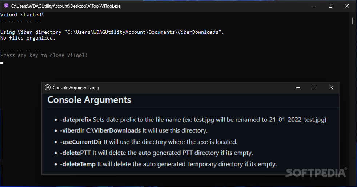Click the image icon of Console Arguments.png window
The image size is (357, 187).
coord(48,87)
